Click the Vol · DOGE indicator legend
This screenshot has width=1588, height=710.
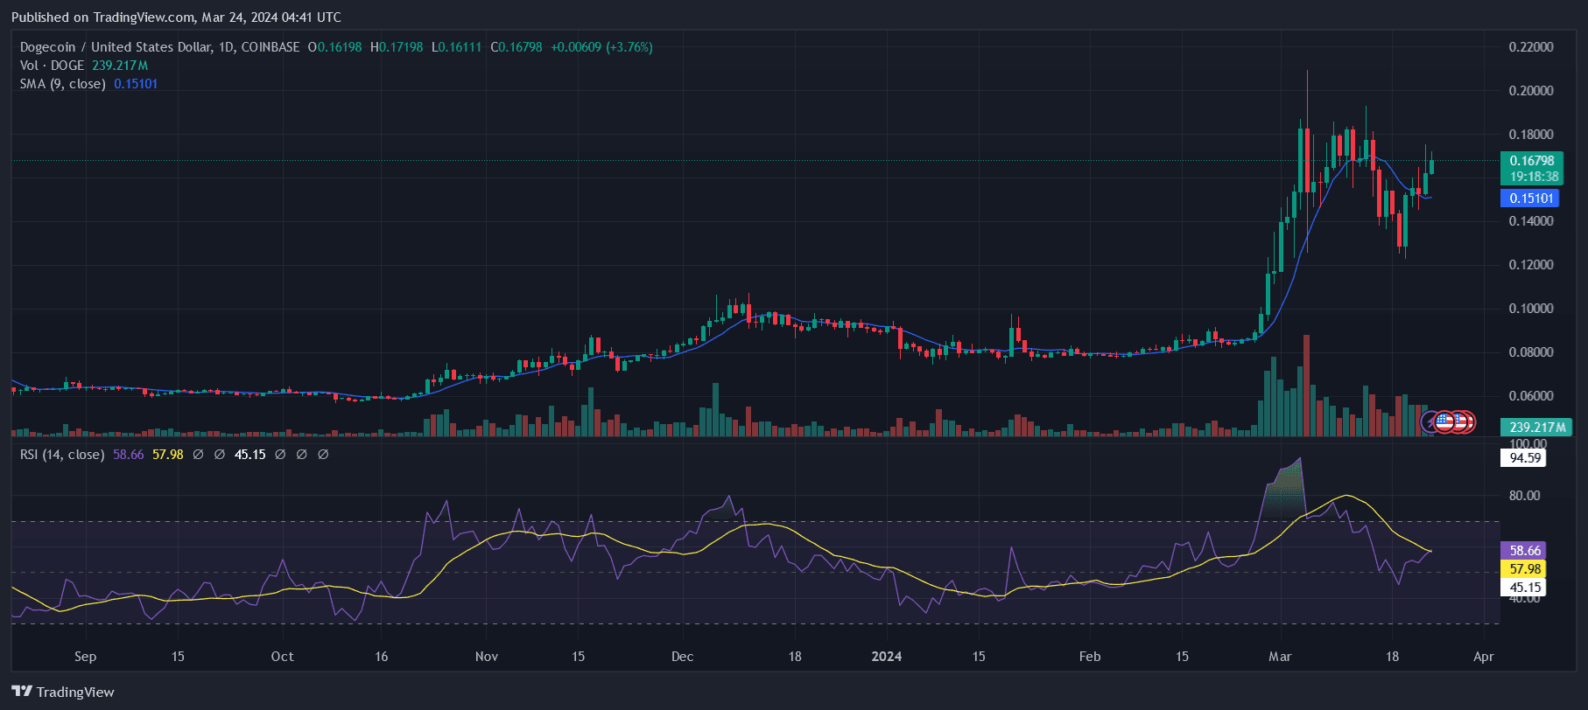click(x=53, y=66)
